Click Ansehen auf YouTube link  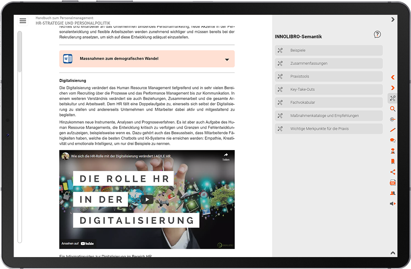point(78,243)
